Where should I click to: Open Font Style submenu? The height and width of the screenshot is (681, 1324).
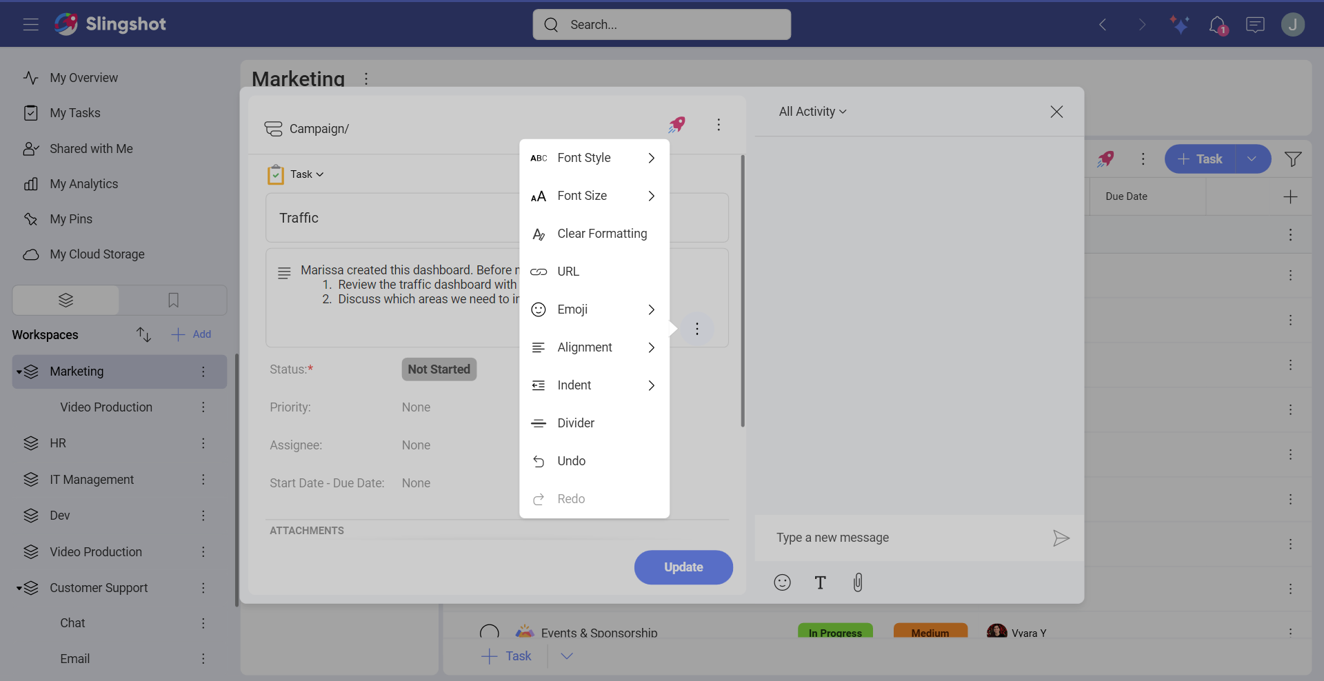point(594,158)
